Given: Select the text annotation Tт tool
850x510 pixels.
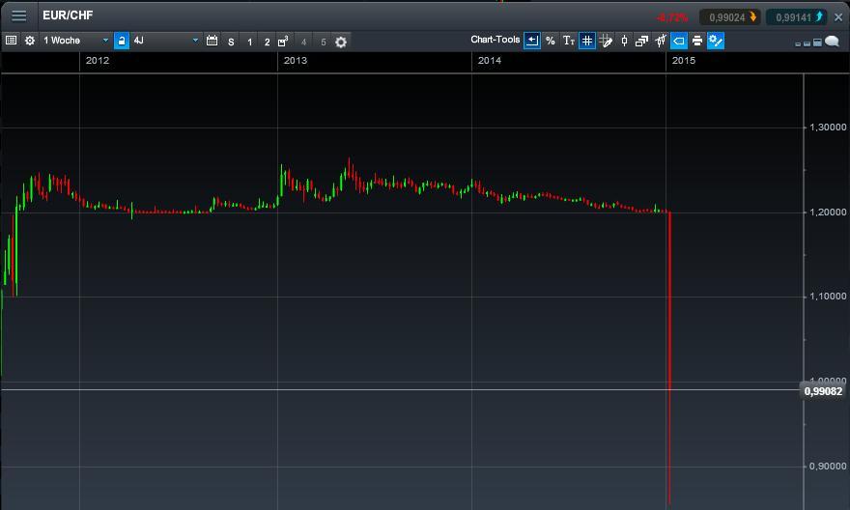Looking at the screenshot, I should [569, 41].
